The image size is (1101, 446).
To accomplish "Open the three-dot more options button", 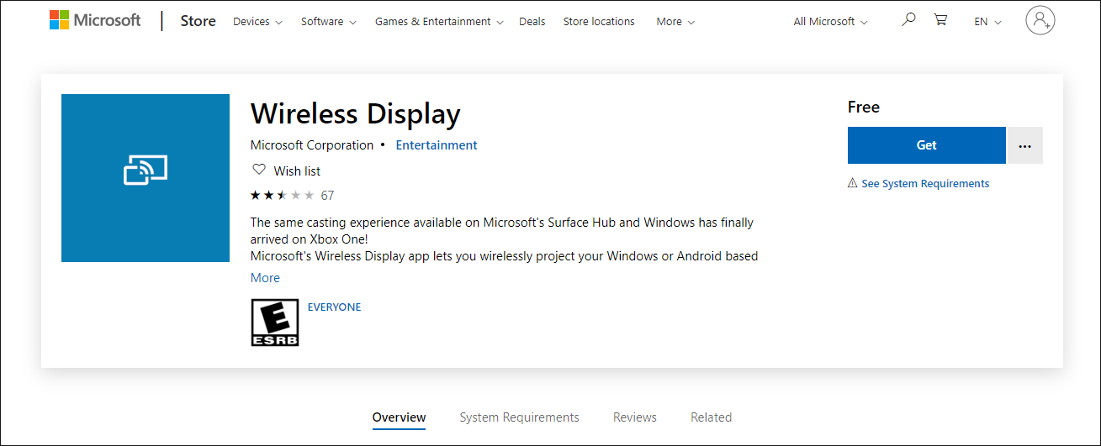I will tap(1024, 145).
